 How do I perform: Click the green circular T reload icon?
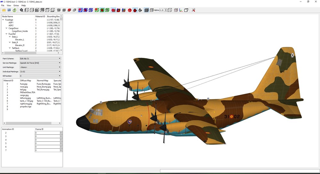tap(14, 10)
